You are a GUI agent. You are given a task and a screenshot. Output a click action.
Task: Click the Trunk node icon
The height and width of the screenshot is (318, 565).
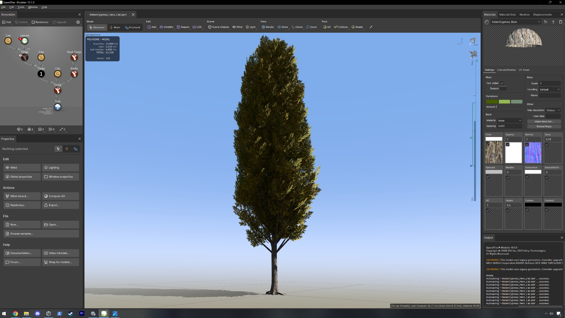click(x=58, y=90)
